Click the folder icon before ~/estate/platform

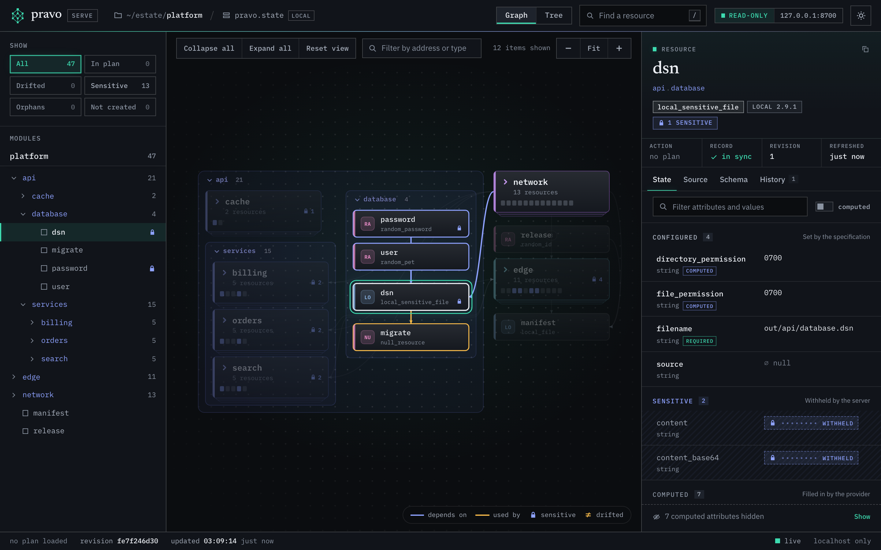click(118, 16)
